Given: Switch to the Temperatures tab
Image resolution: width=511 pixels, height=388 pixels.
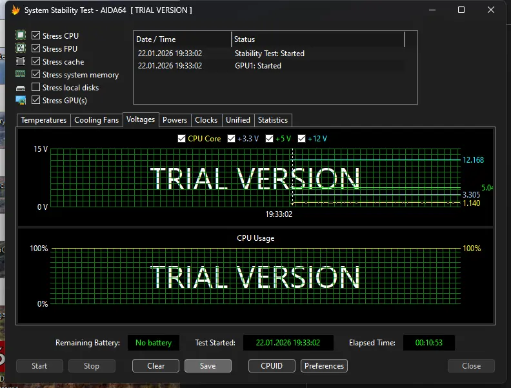Looking at the screenshot, I should pyautogui.click(x=43, y=120).
